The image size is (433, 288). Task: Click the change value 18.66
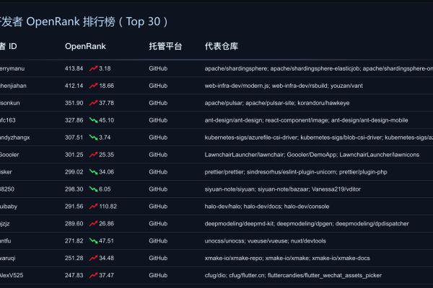pos(106,86)
